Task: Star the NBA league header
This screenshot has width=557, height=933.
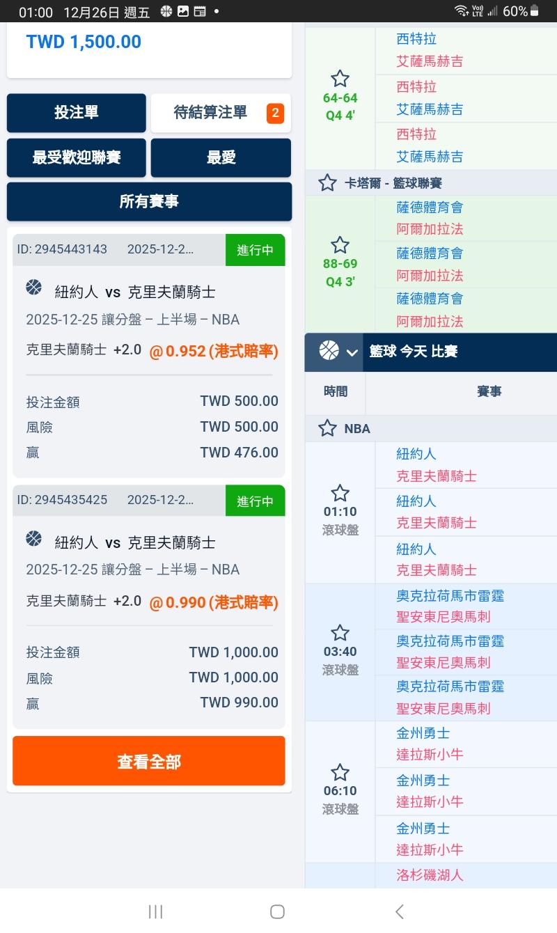Action: click(327, 428)
